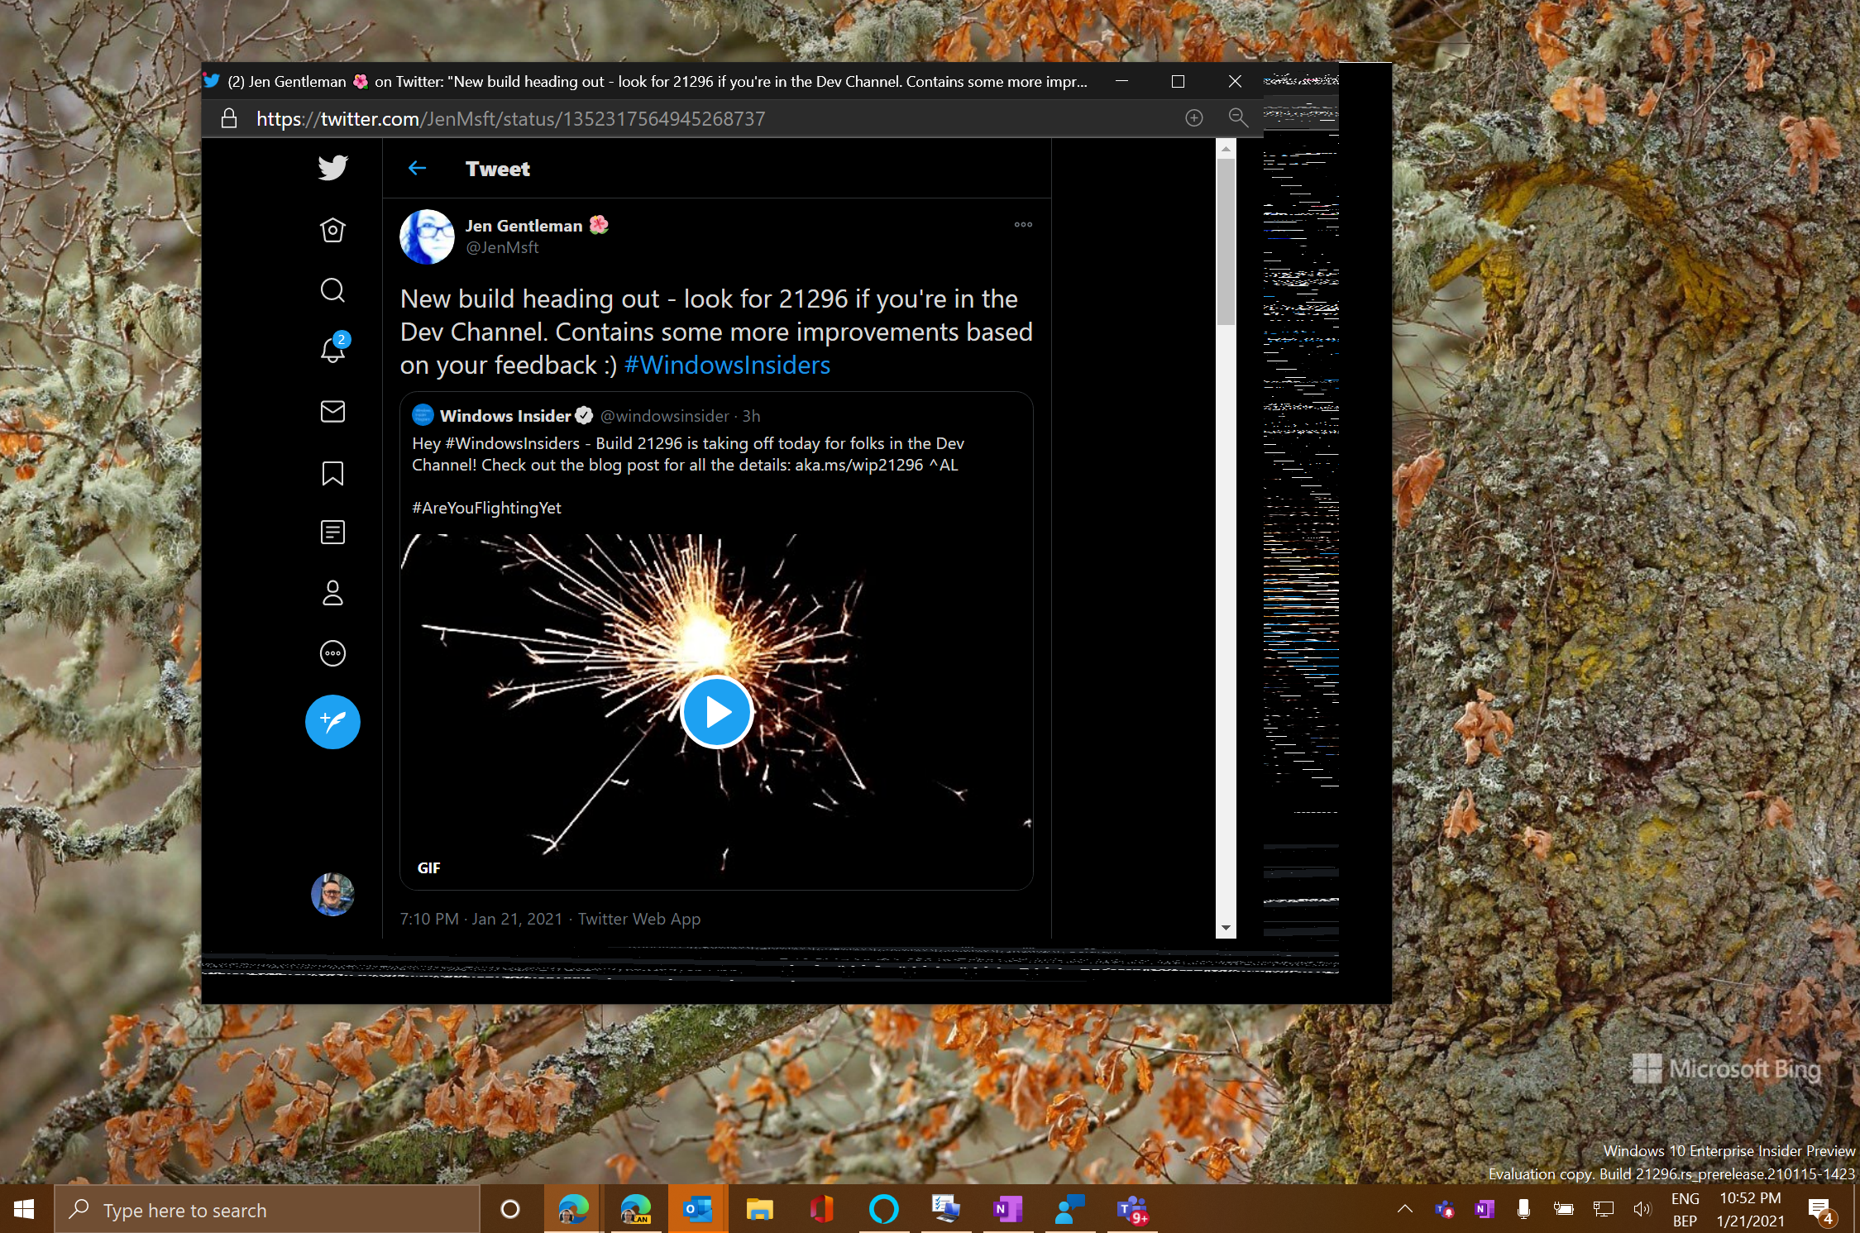This screenshot has height=1233, width=1860.
Task: Open the Explore search icon in sidebar
Action: 332,290
